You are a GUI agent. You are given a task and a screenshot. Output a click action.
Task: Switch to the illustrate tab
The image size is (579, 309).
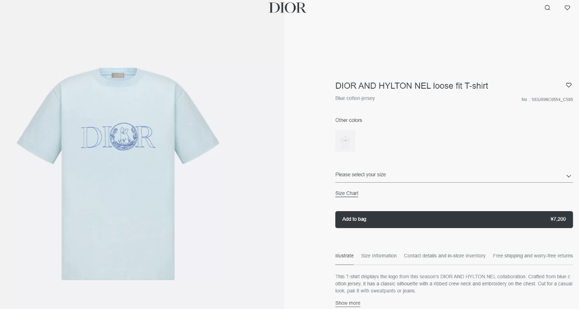coord(345,256)
